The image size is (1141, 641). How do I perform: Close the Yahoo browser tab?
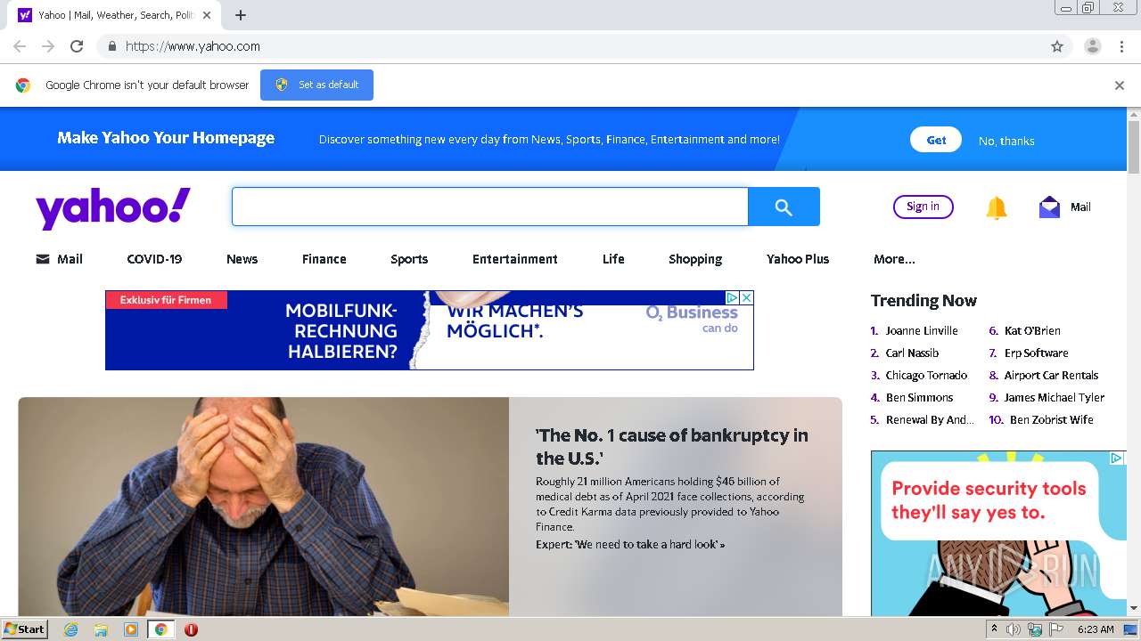[208, 15]
